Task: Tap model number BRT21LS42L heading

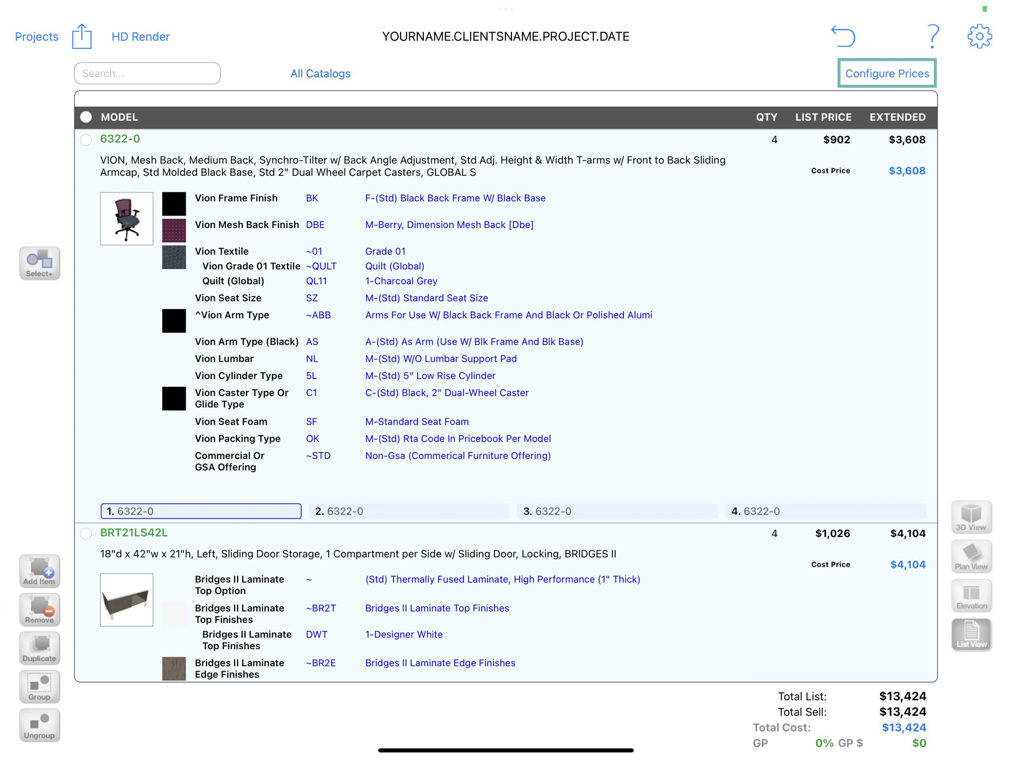Action: click(134, 532)
